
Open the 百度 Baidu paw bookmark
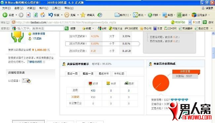(158, 28)
